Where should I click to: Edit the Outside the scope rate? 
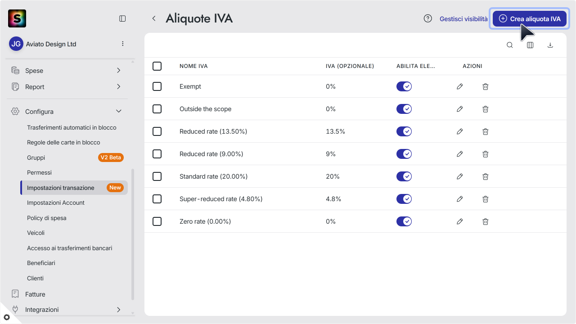click(459, 109)
